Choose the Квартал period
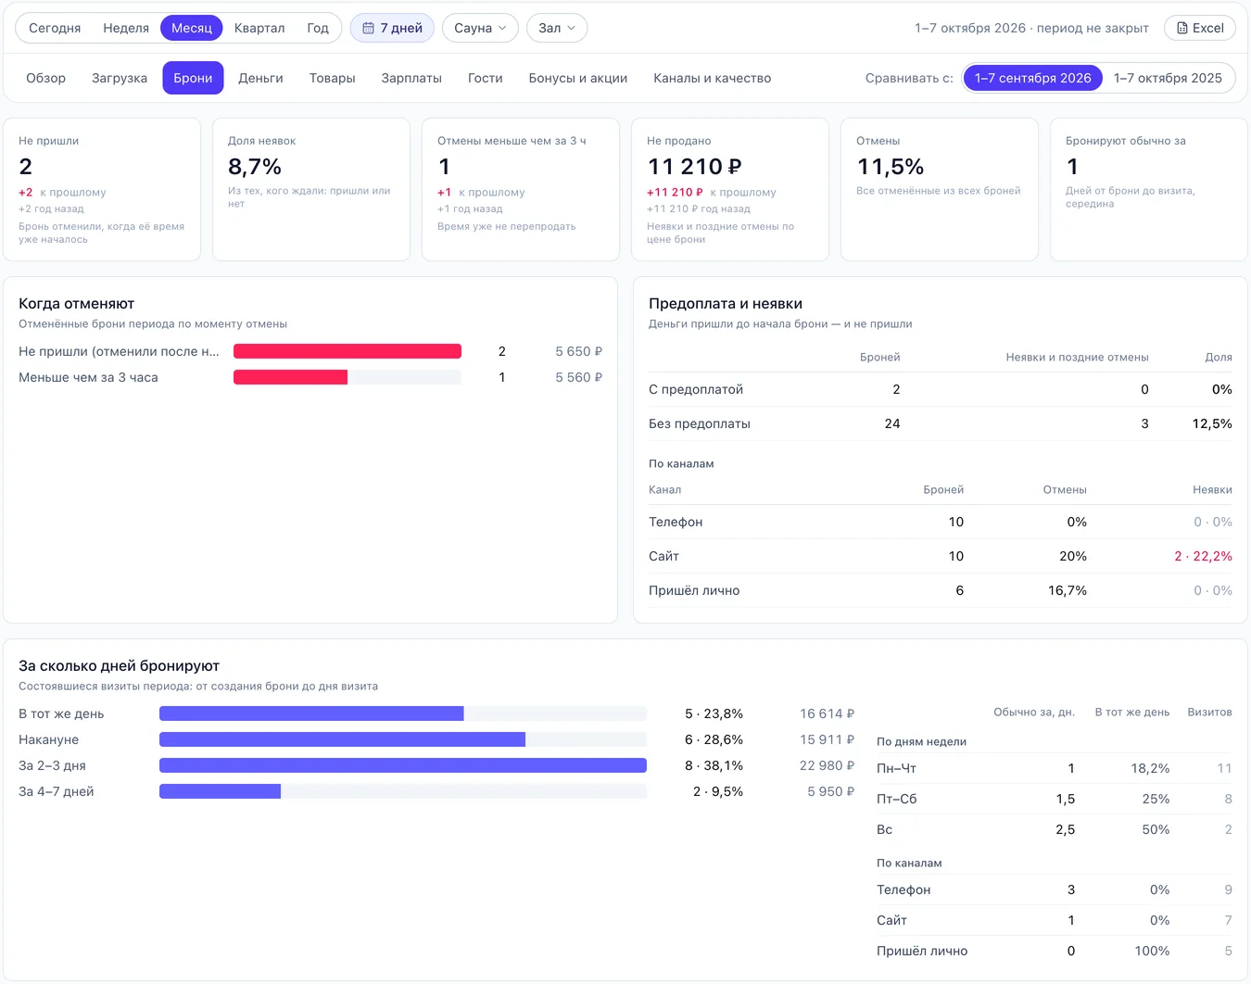This screenshot has height=984, width=1251. tap(259, 28)
